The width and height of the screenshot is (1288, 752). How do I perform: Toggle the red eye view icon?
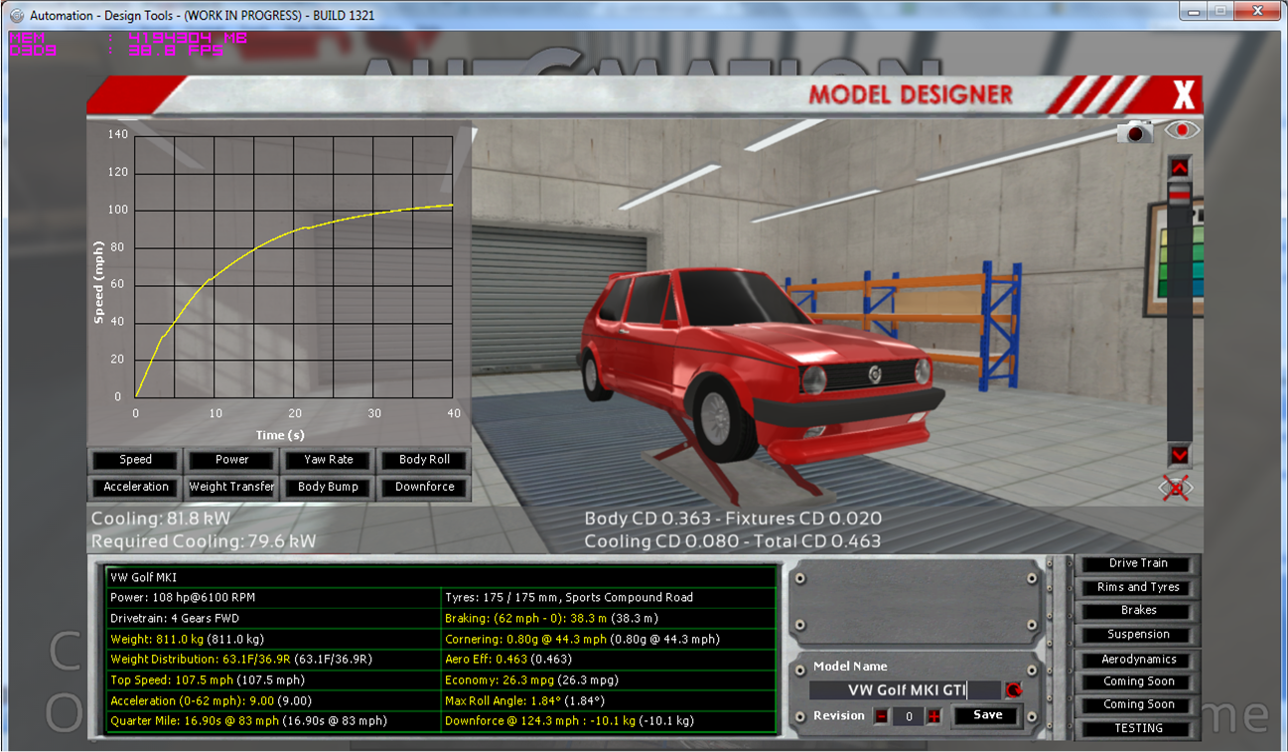point(1181,130)
